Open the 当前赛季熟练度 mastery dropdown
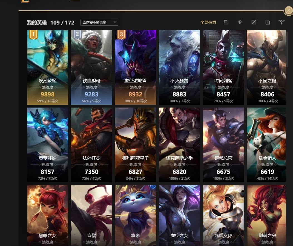 pyautogui.click(x=99, y=23)
